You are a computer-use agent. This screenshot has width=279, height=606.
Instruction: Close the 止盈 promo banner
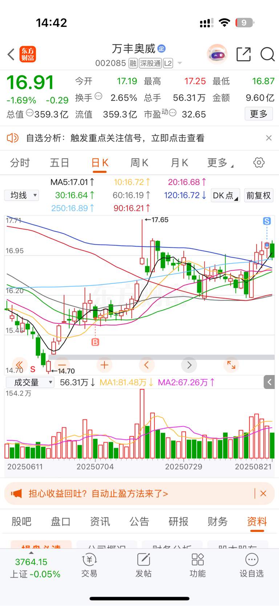pyautogui.click(x=263, y=494)
